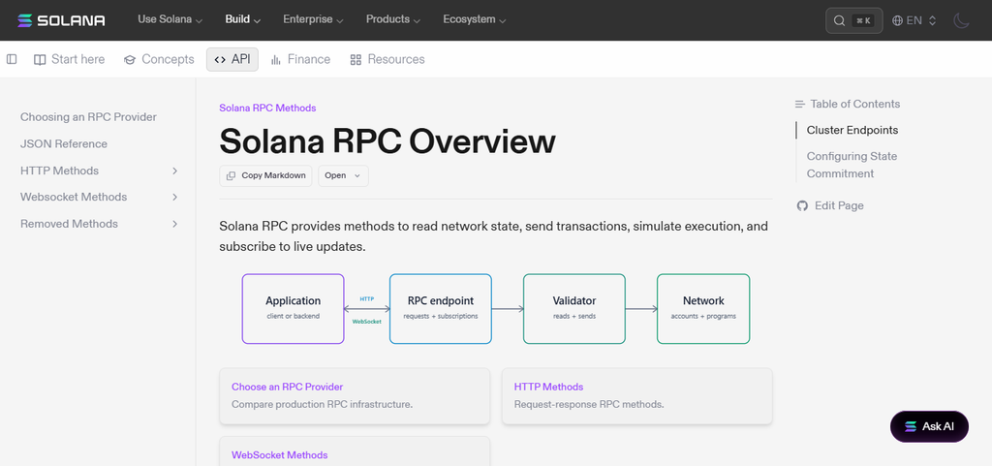
Task: Click the Network box in diagram
Action: point(703,308)
